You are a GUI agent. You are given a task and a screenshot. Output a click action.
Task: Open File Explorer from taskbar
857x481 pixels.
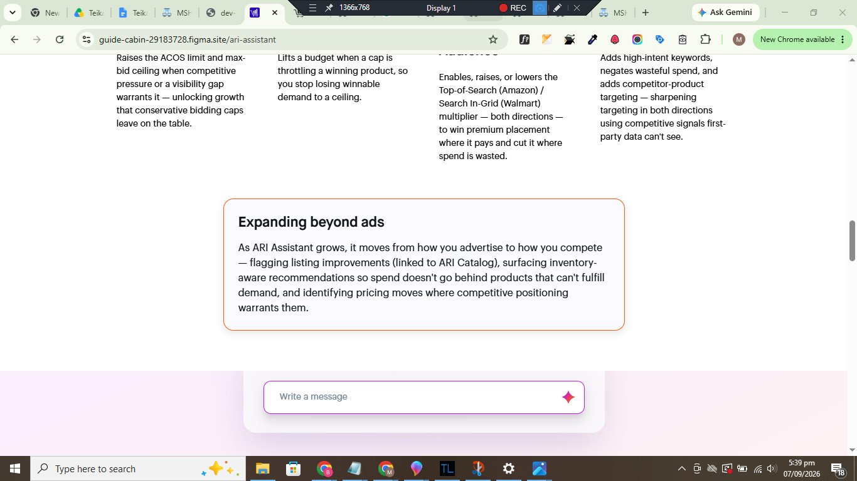click(263, 468)
